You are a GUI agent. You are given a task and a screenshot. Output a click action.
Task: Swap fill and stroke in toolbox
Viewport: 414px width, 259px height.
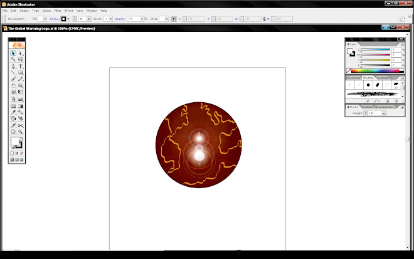tap(21, 139)
